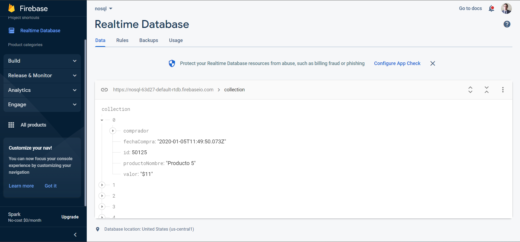Expand the Release & Monitor category
This screenshot has height=242, width=520.
[42, 76]
